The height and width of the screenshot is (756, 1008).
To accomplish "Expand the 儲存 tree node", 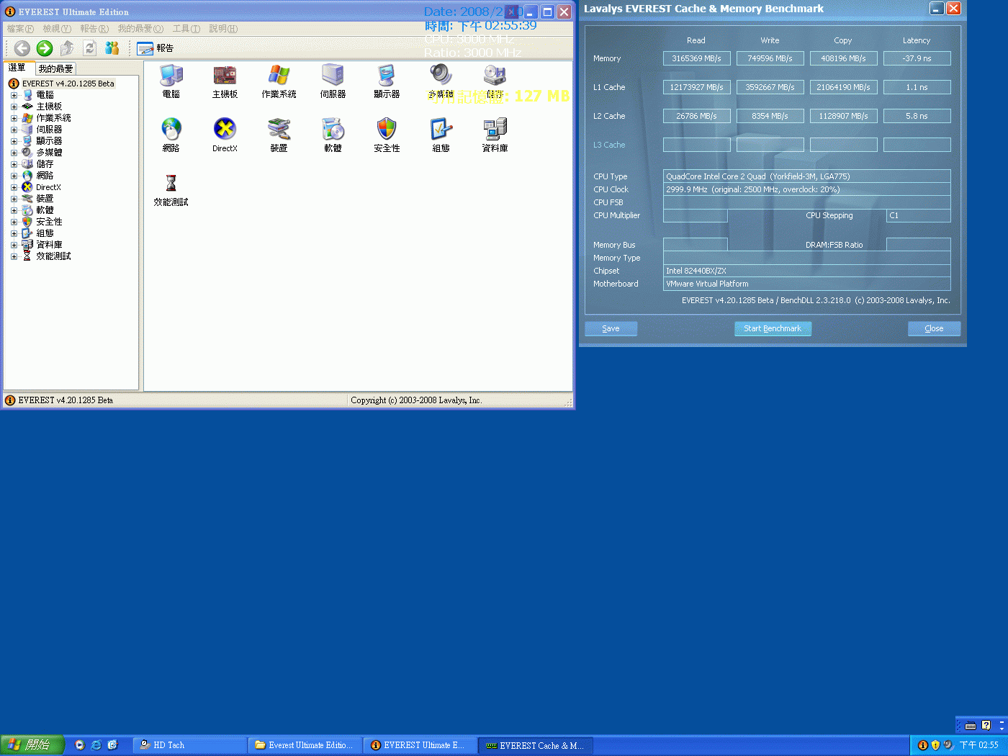I will pos(14,164).
